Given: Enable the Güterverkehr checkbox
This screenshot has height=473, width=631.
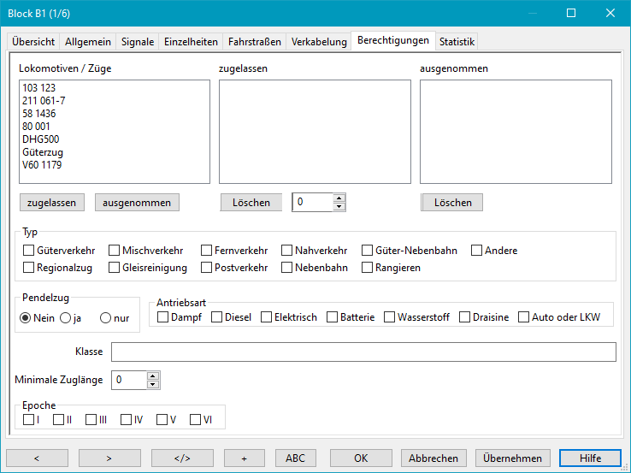Looking at the screenshot, I should [29, 251].
